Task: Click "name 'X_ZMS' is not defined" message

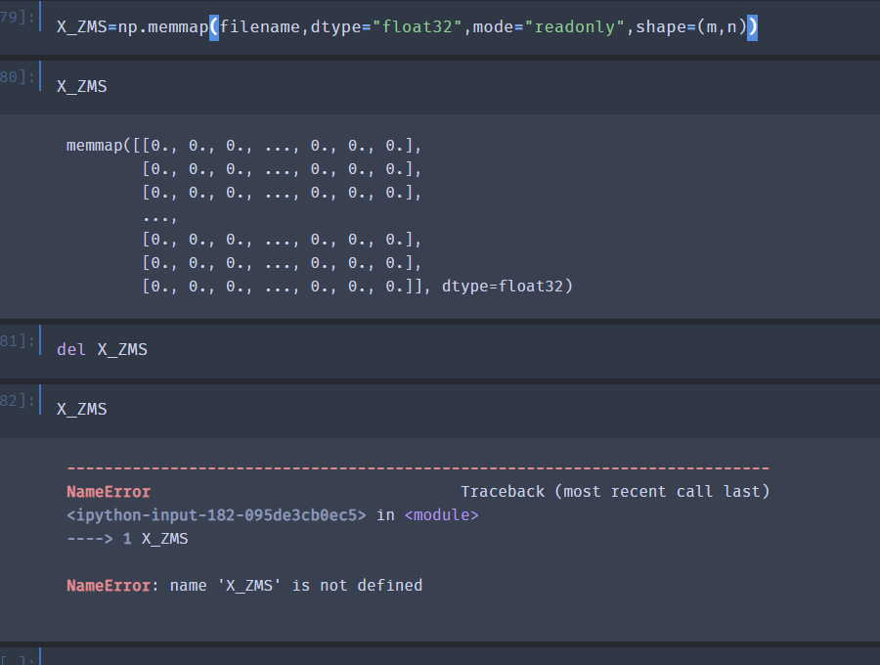Action: click(295, 586)
